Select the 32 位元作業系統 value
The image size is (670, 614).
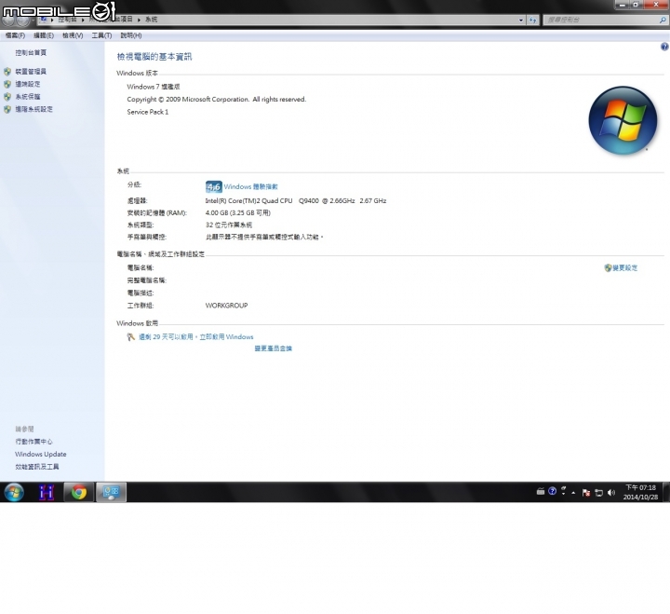(229, 225)
